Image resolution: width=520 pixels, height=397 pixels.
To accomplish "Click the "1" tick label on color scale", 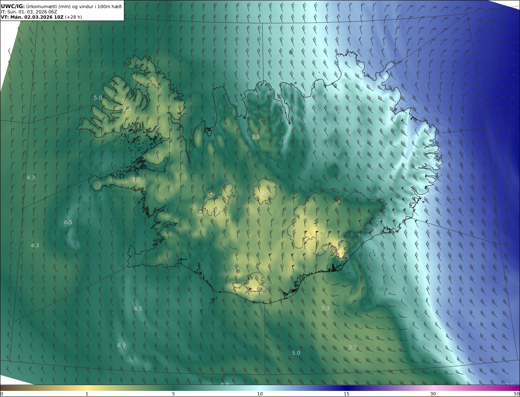I will [87, 394].
